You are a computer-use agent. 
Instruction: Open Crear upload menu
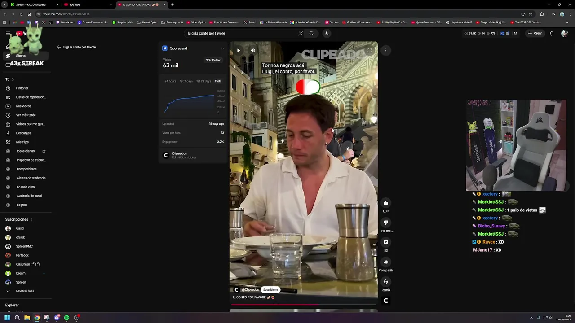tap(535, 33)
